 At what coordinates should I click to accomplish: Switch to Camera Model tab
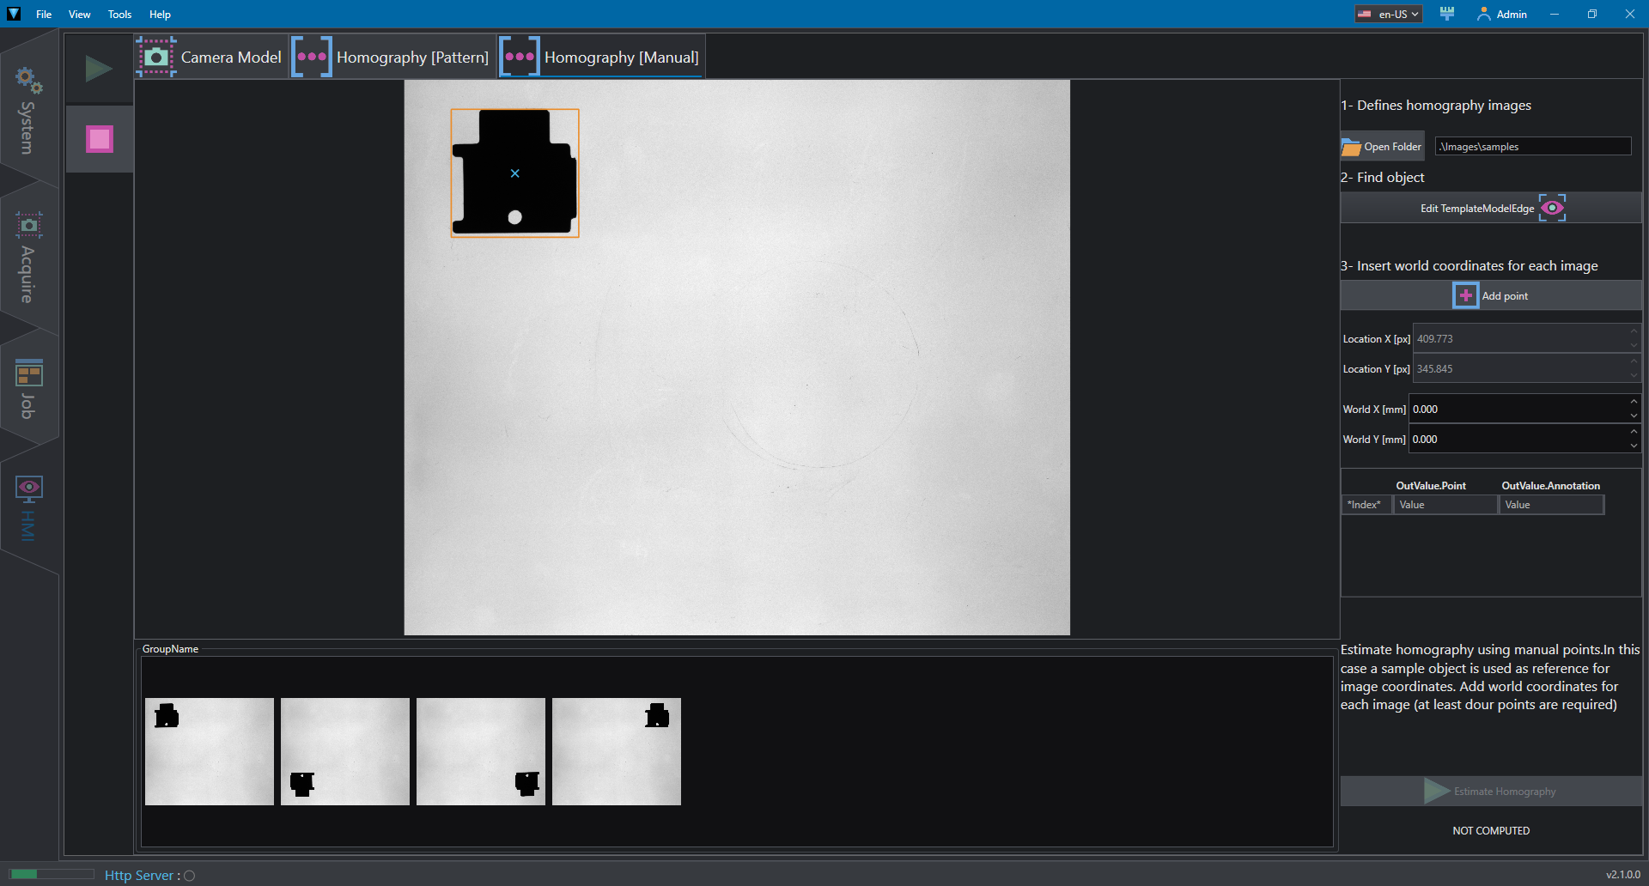point(210,58)
